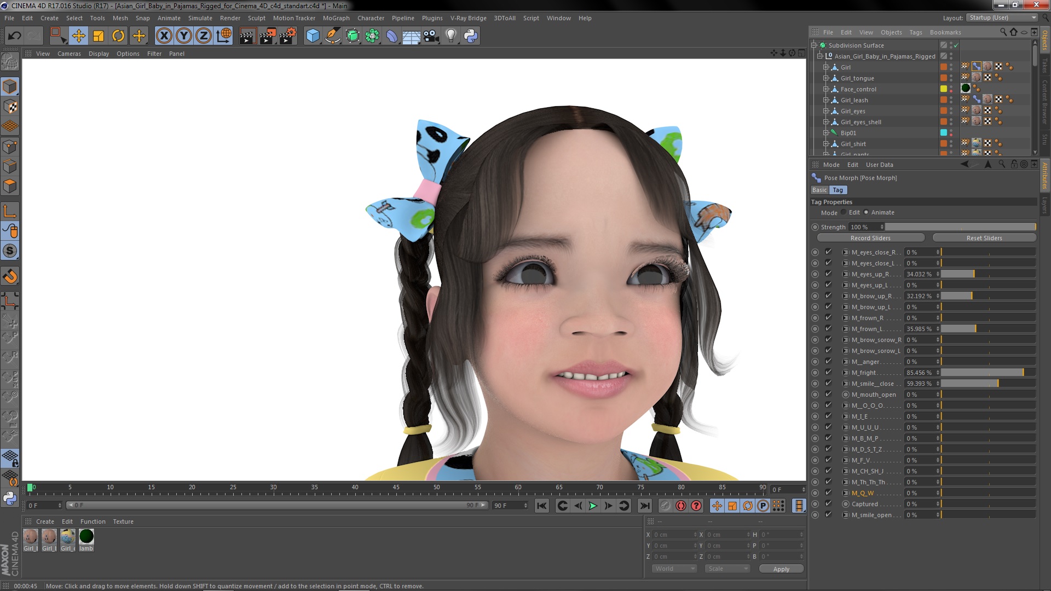Enable the Axis tool in left palette

tap(10, 211)
